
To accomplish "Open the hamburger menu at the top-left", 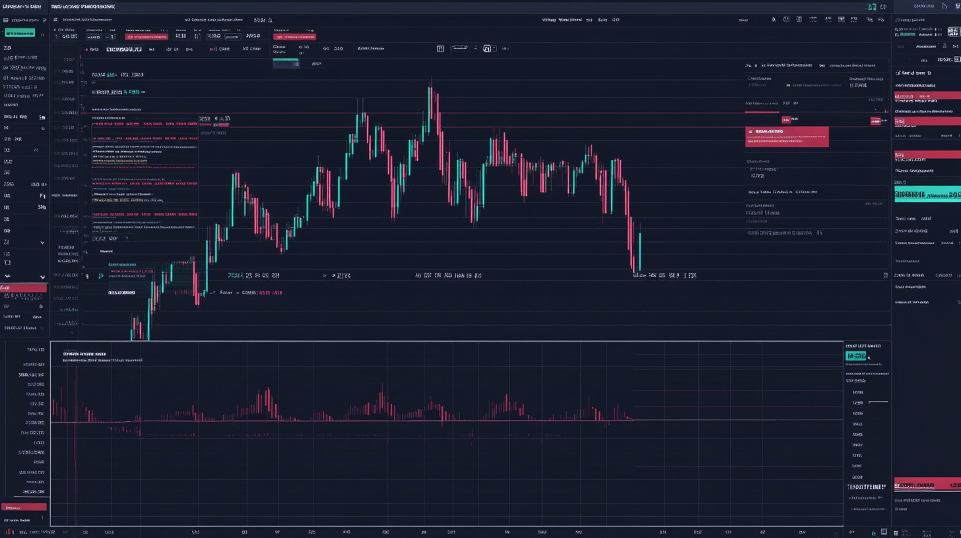I will pos(5,20).
